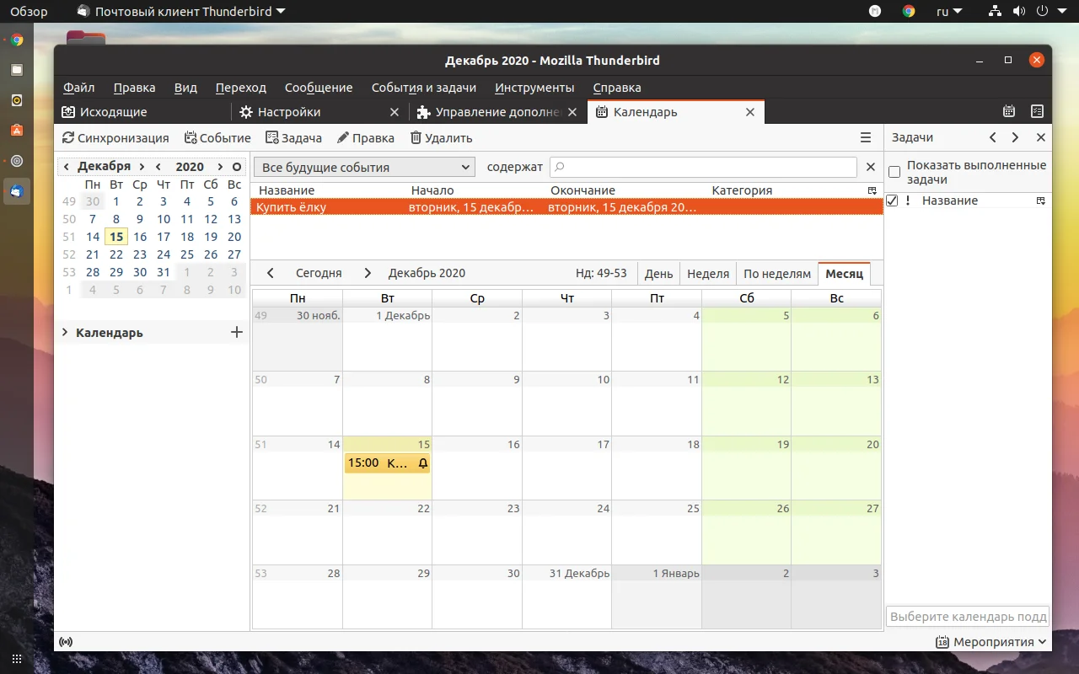Click the online status icon in status bar
Viewport: 1079px width, 674px height.
66,642
